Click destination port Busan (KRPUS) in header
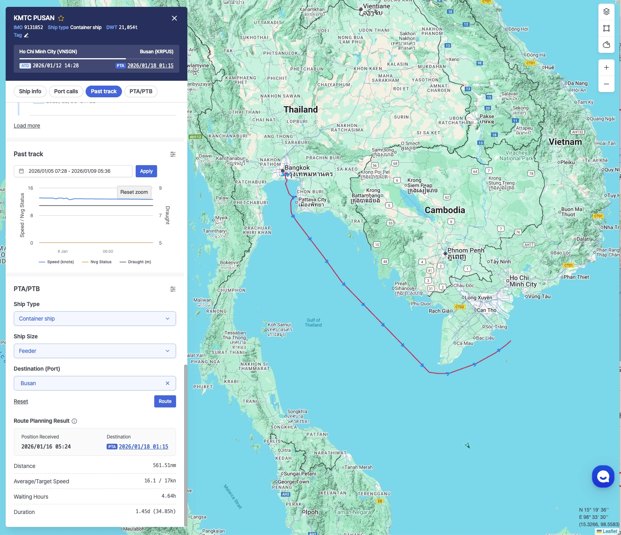Image resolution: width=621 pixels, height=535 pixels. click(x=157, y=52)
